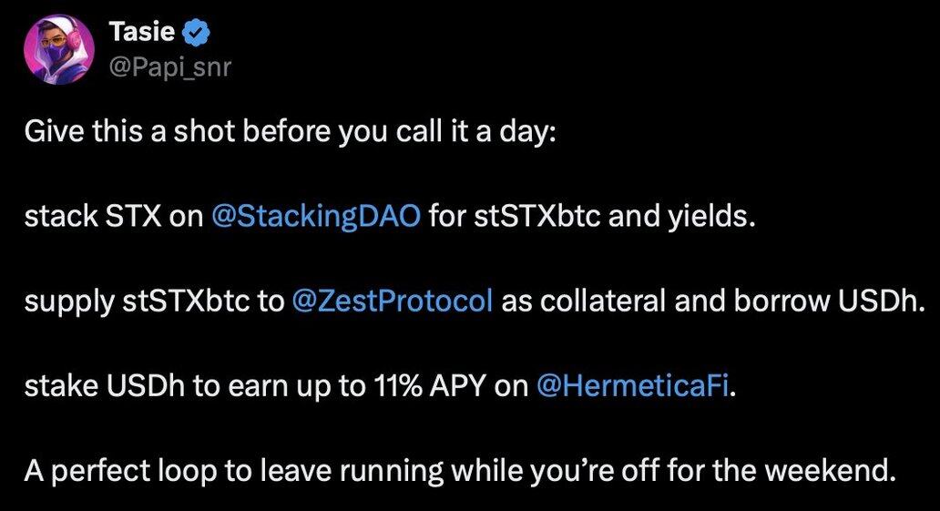This screenshot has height=511, width=940.
Task: Click the word "collateral" in the tweet
Action: click(603, 301)
